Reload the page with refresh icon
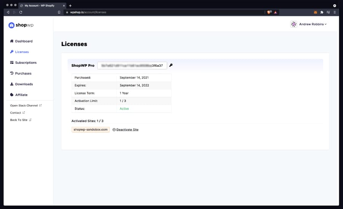 click(21, 12)
